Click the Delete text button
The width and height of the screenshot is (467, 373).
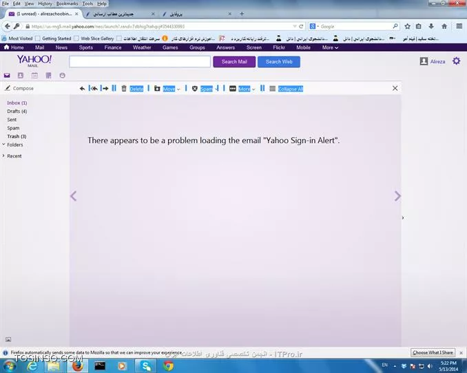[x=136, y=89]
